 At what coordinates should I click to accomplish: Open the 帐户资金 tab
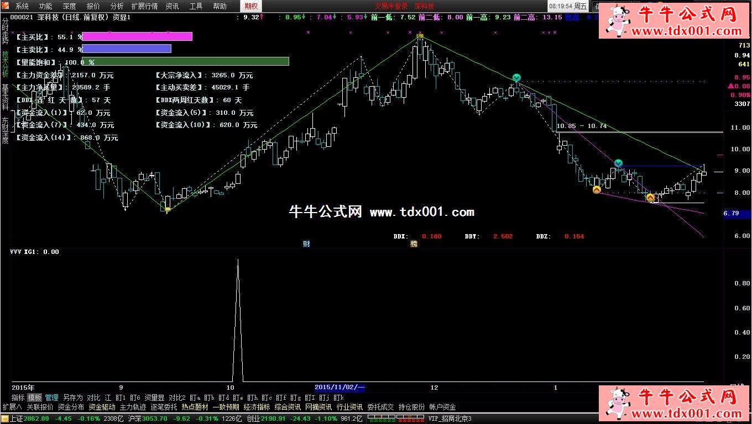coord(442,407)
